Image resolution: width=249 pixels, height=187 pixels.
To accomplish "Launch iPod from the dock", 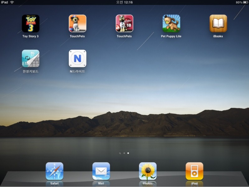I will point(195,171).
